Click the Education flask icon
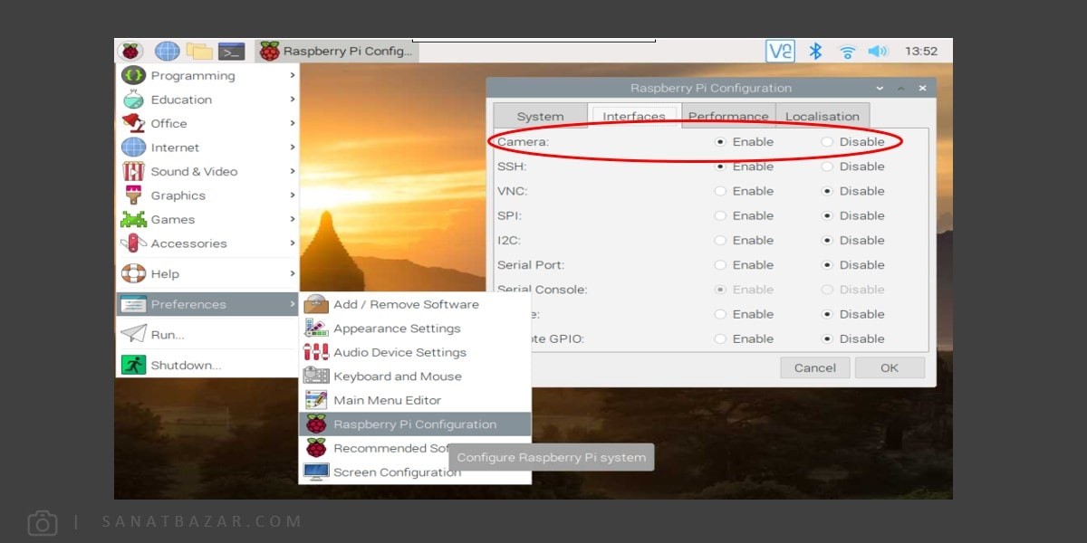 tap(133, 100)
